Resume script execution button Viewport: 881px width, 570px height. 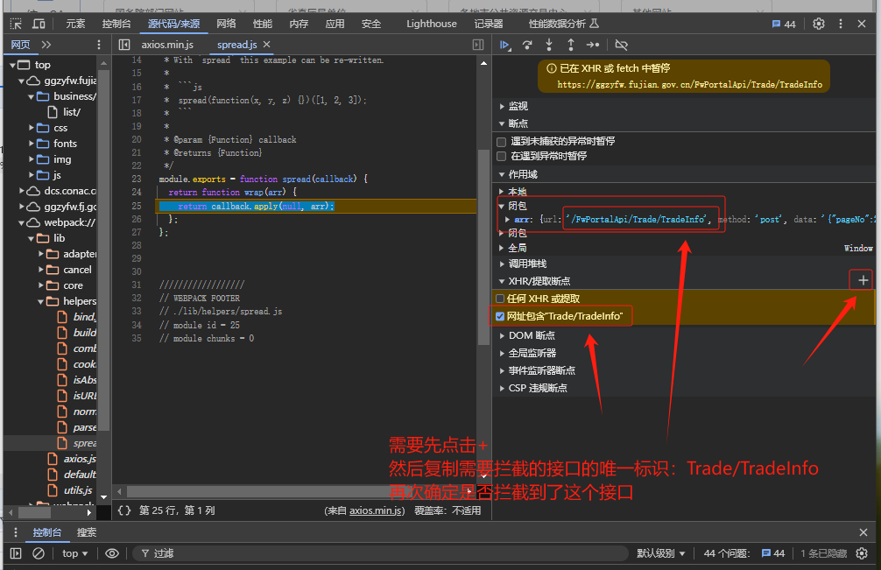coord(505,45)
